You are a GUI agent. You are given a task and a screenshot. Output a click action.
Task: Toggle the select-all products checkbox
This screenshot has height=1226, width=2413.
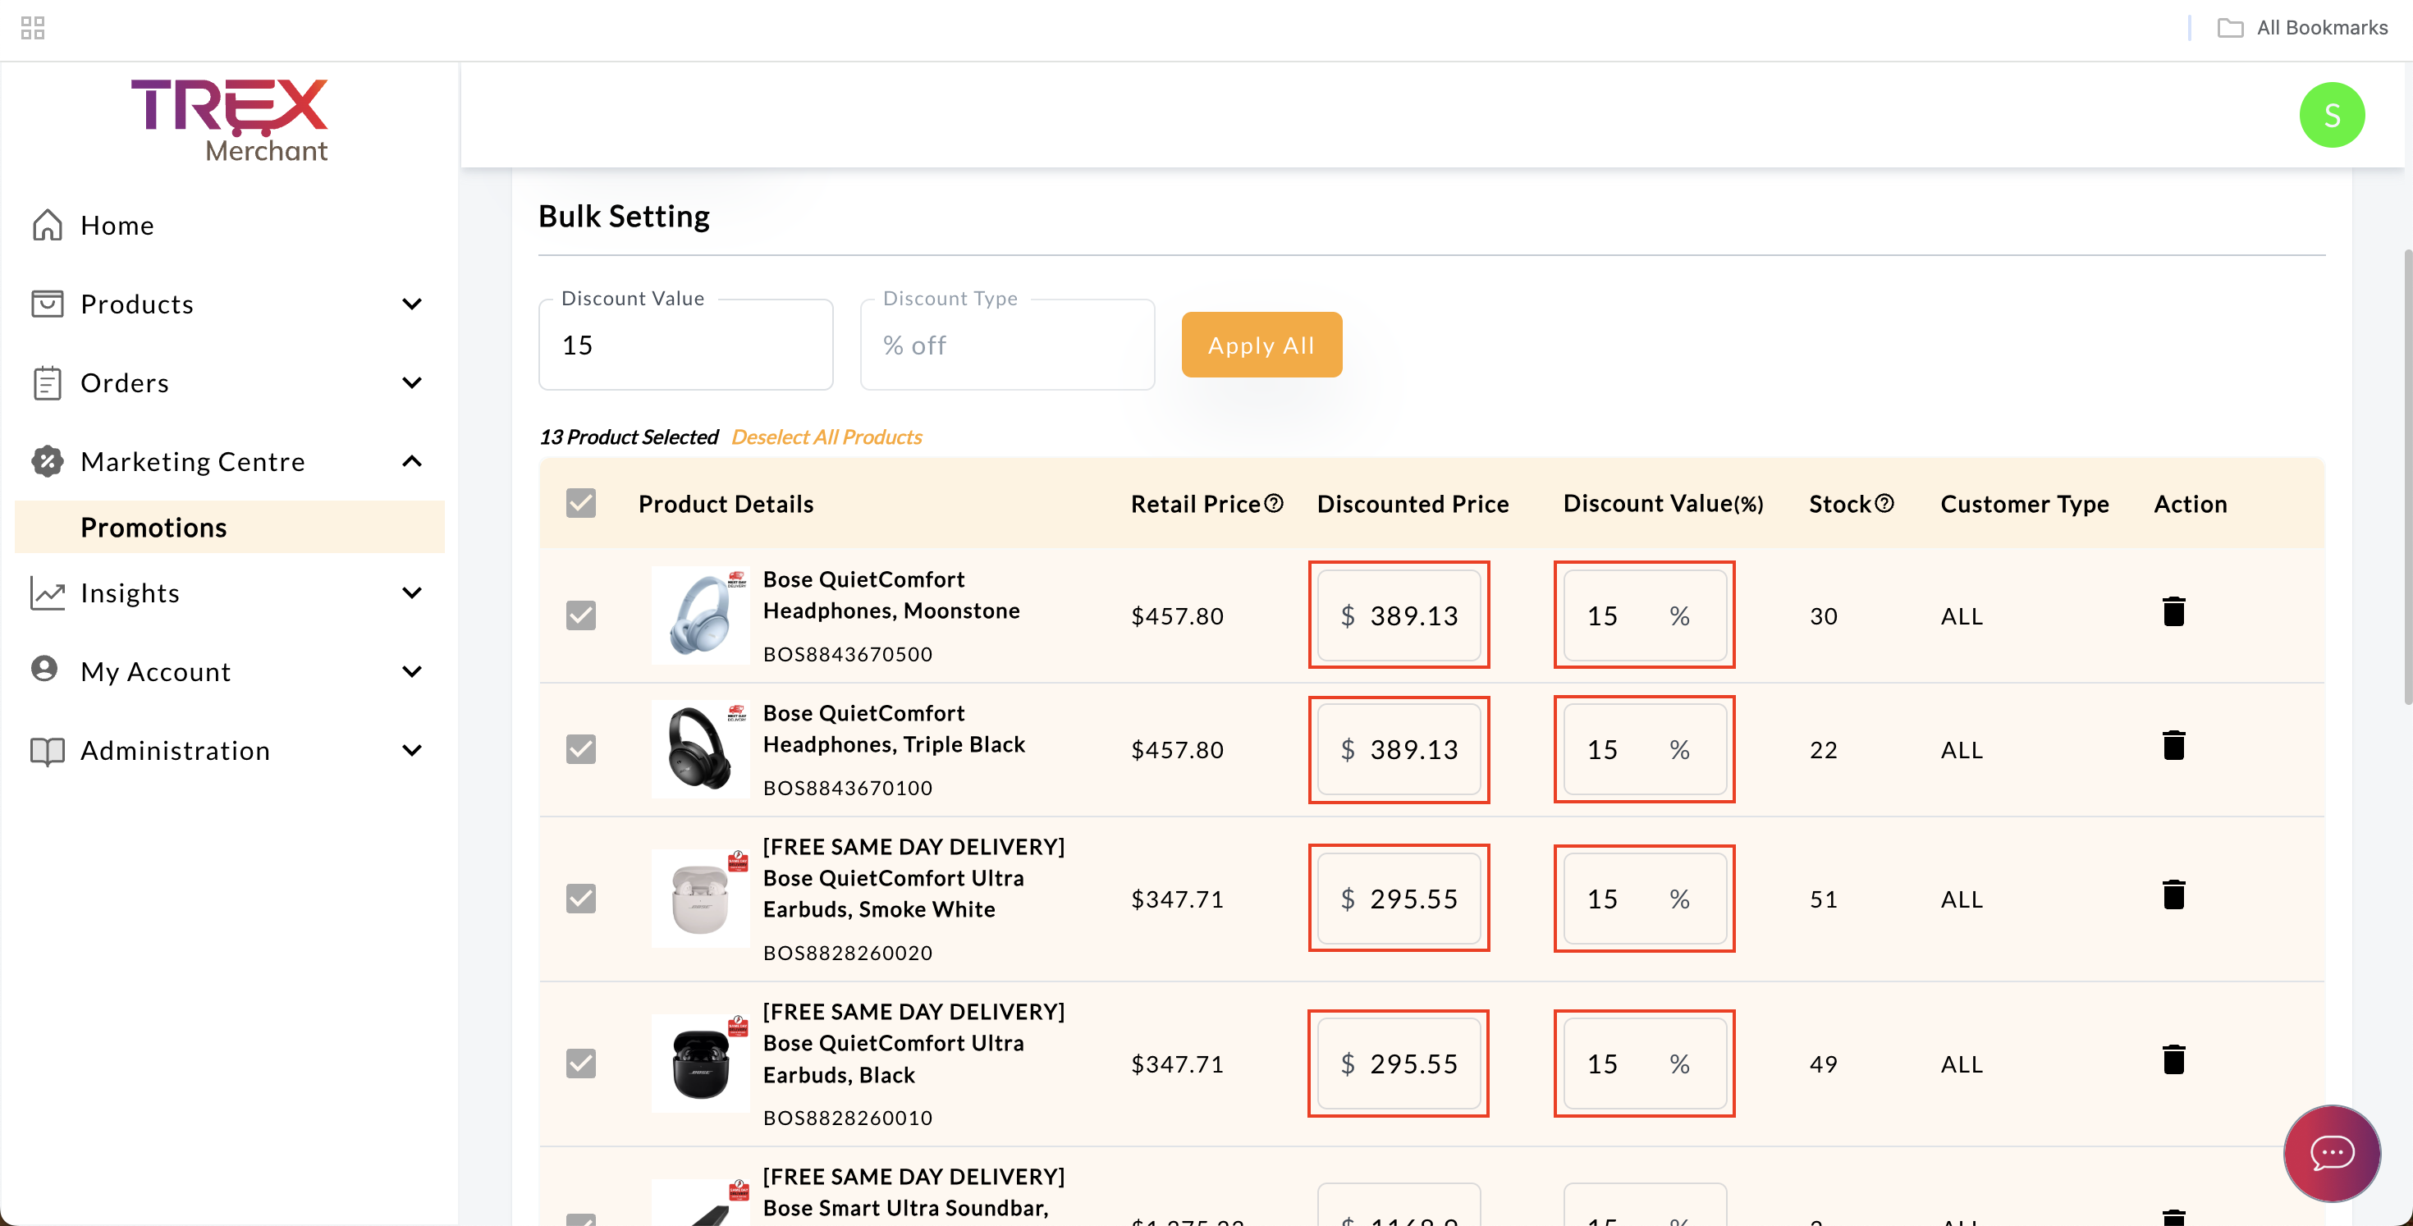(581, 503)
